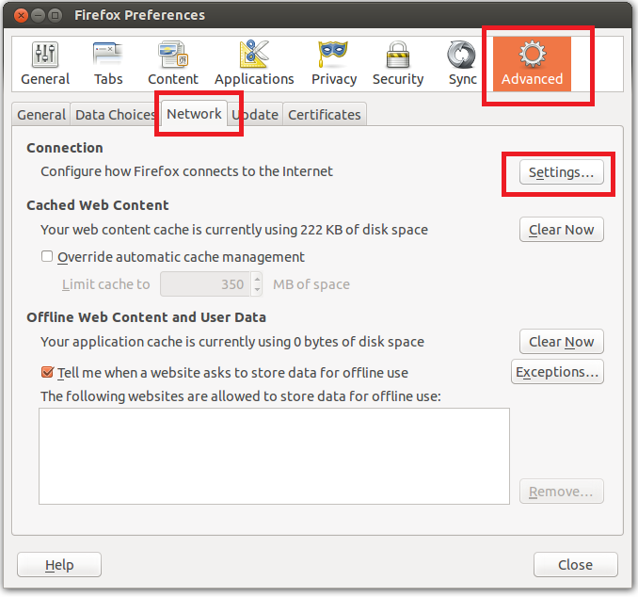Close the Firefox Preferences dialog
The width and height of the screenshot is (638, 597).
(575, 565)
